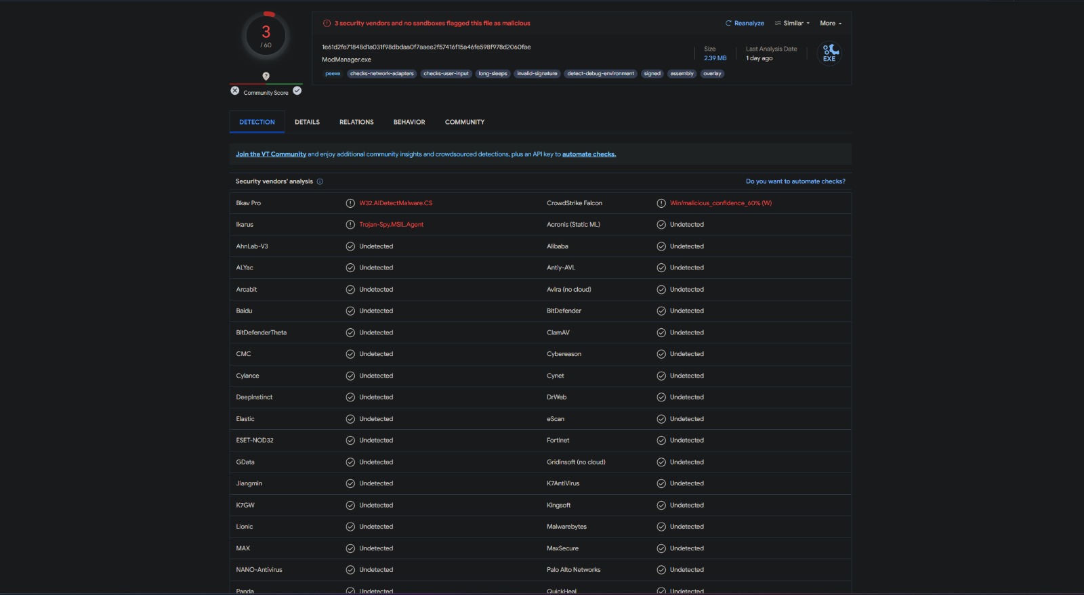The width and height of the screenshot is (1084, 595).
Task: Click the peexe tag
Action: click(x=333, y=74)
